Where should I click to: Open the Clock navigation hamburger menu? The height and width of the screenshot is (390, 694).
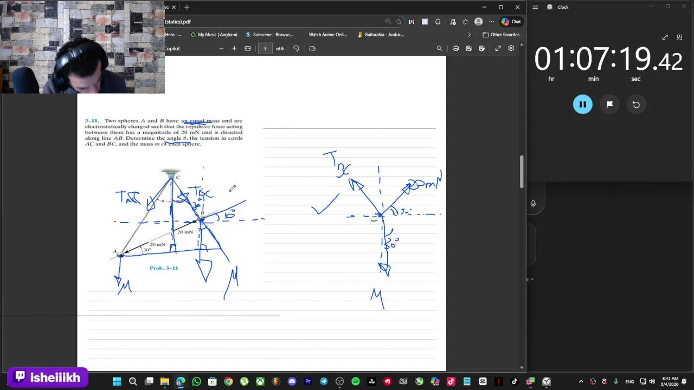(535, 7)
